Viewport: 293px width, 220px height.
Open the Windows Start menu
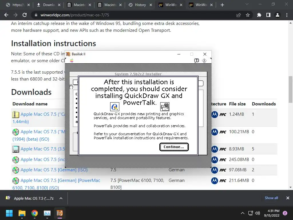[9, 213]
